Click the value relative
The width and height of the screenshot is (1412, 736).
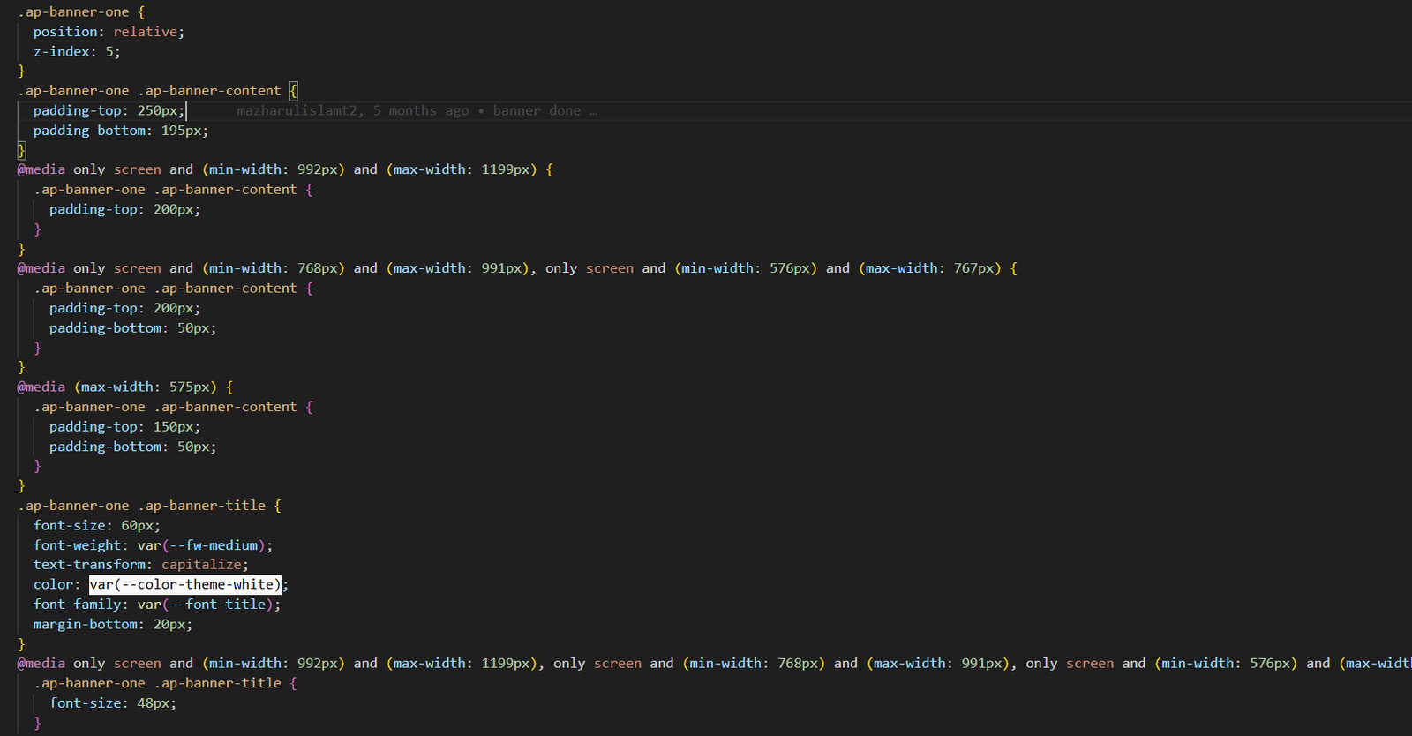146,32
